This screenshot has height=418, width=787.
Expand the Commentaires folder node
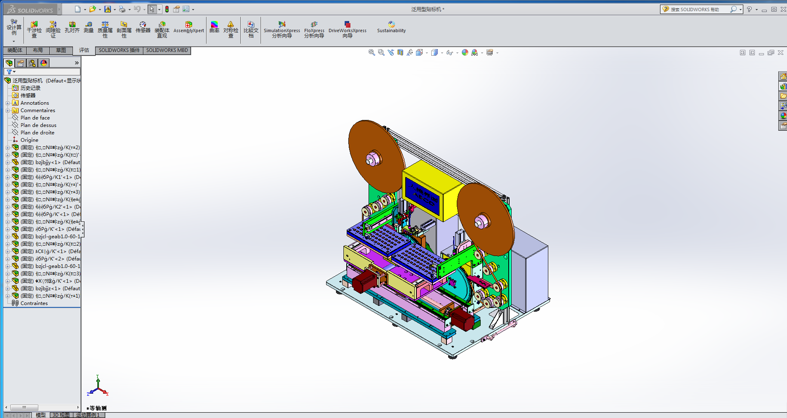(7, 110)
